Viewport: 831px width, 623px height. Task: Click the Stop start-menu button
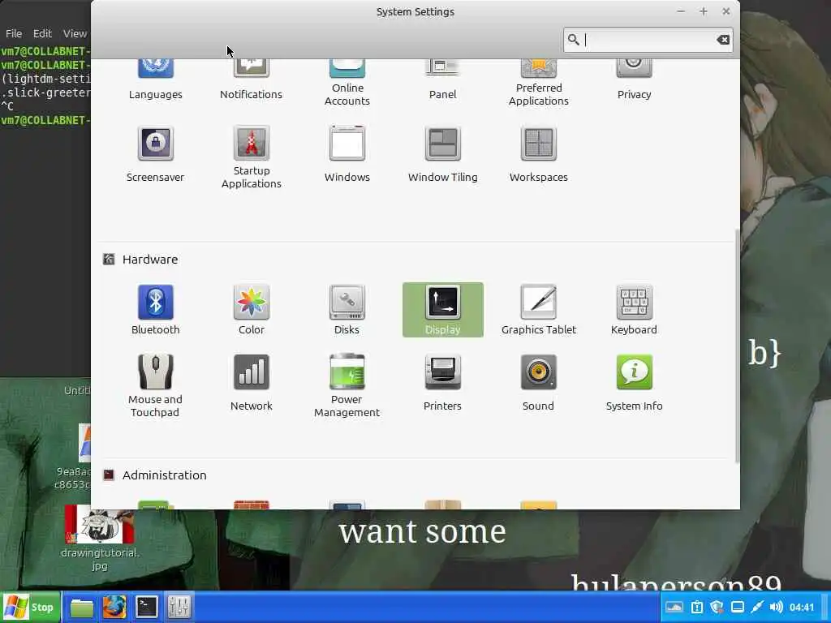coord(30,607)
